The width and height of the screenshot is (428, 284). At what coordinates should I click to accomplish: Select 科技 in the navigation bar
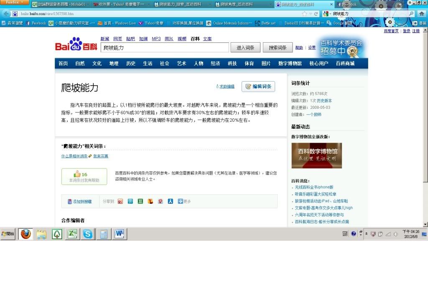[232, 64]
